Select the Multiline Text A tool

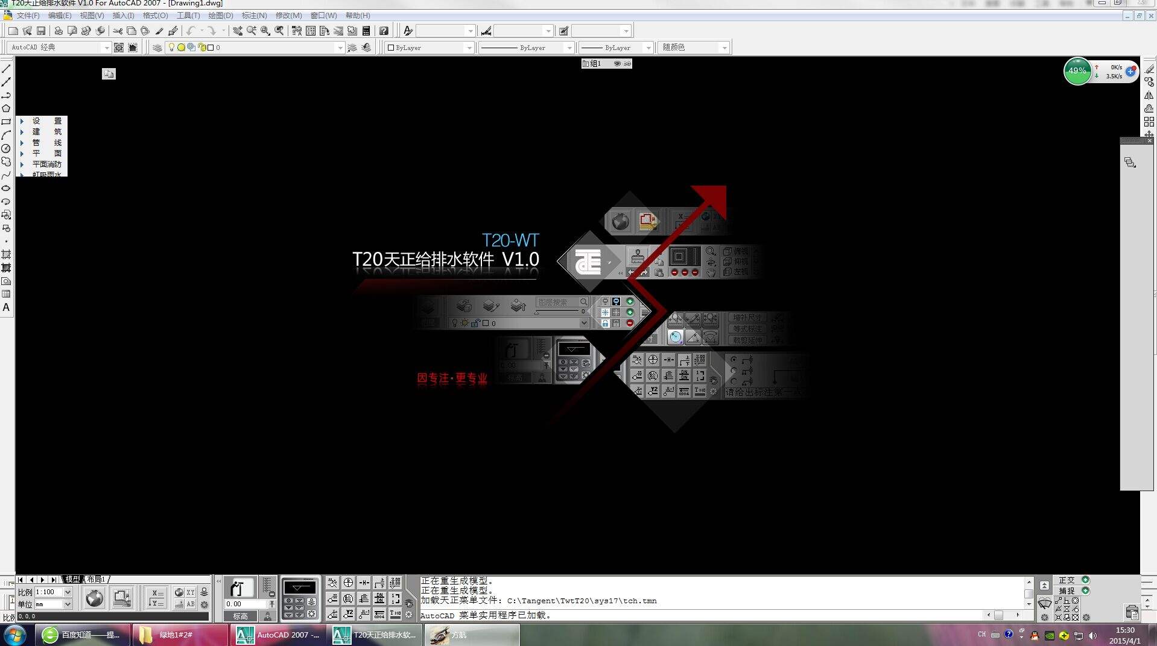(x=6, y=307)
